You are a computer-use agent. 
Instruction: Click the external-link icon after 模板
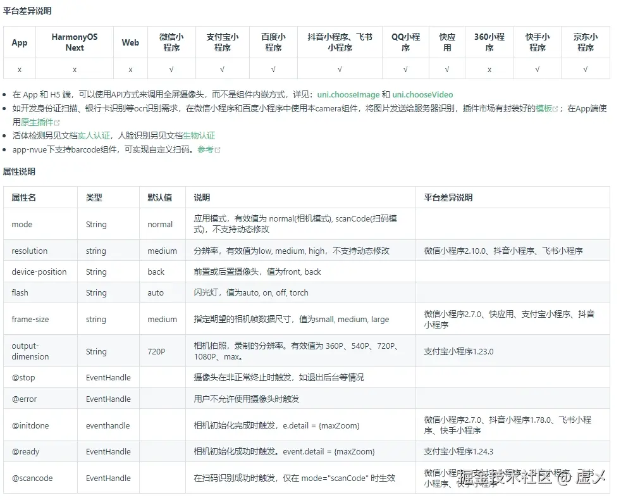click(x=555, y=109)
